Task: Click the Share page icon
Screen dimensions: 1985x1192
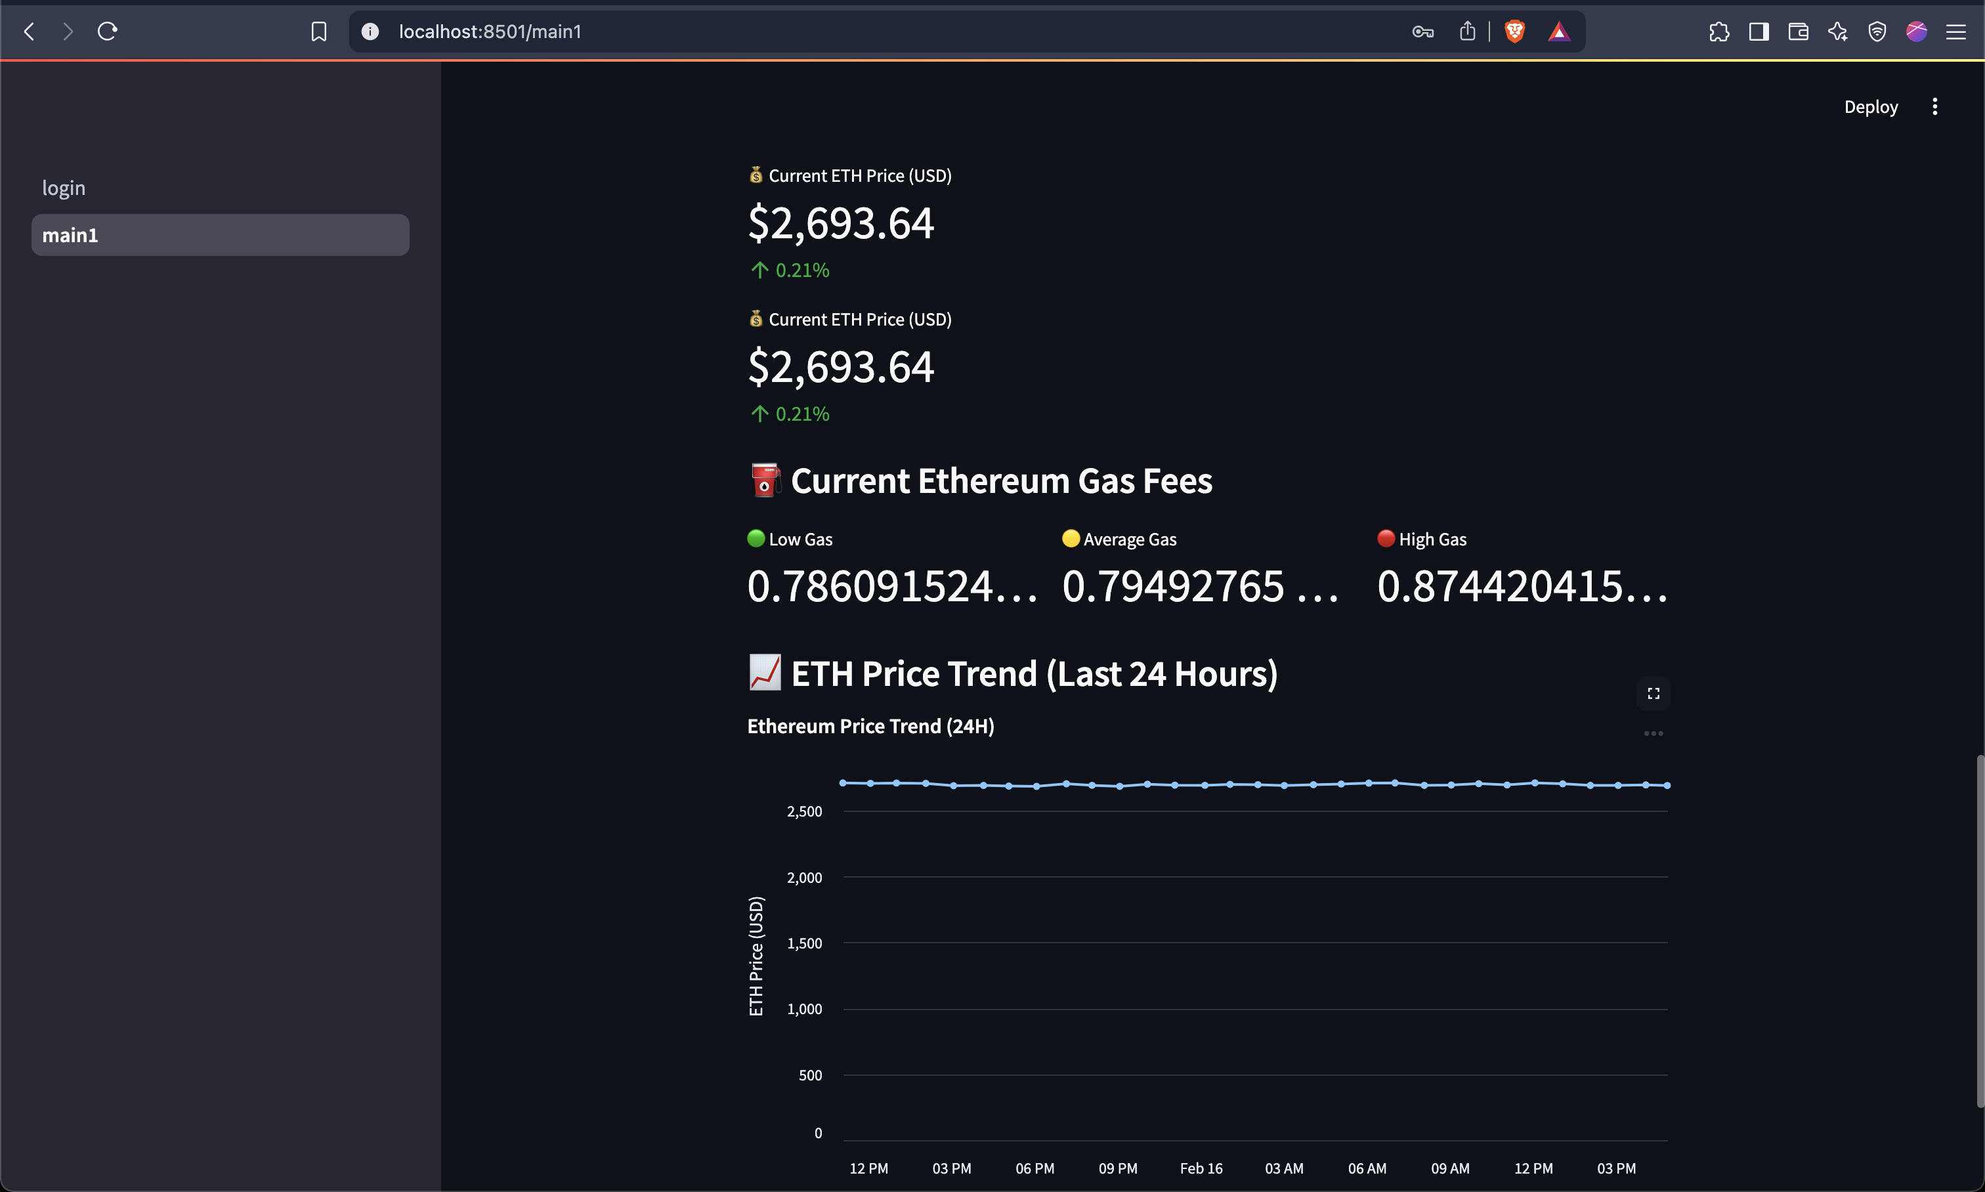Action: point(1467,32)
